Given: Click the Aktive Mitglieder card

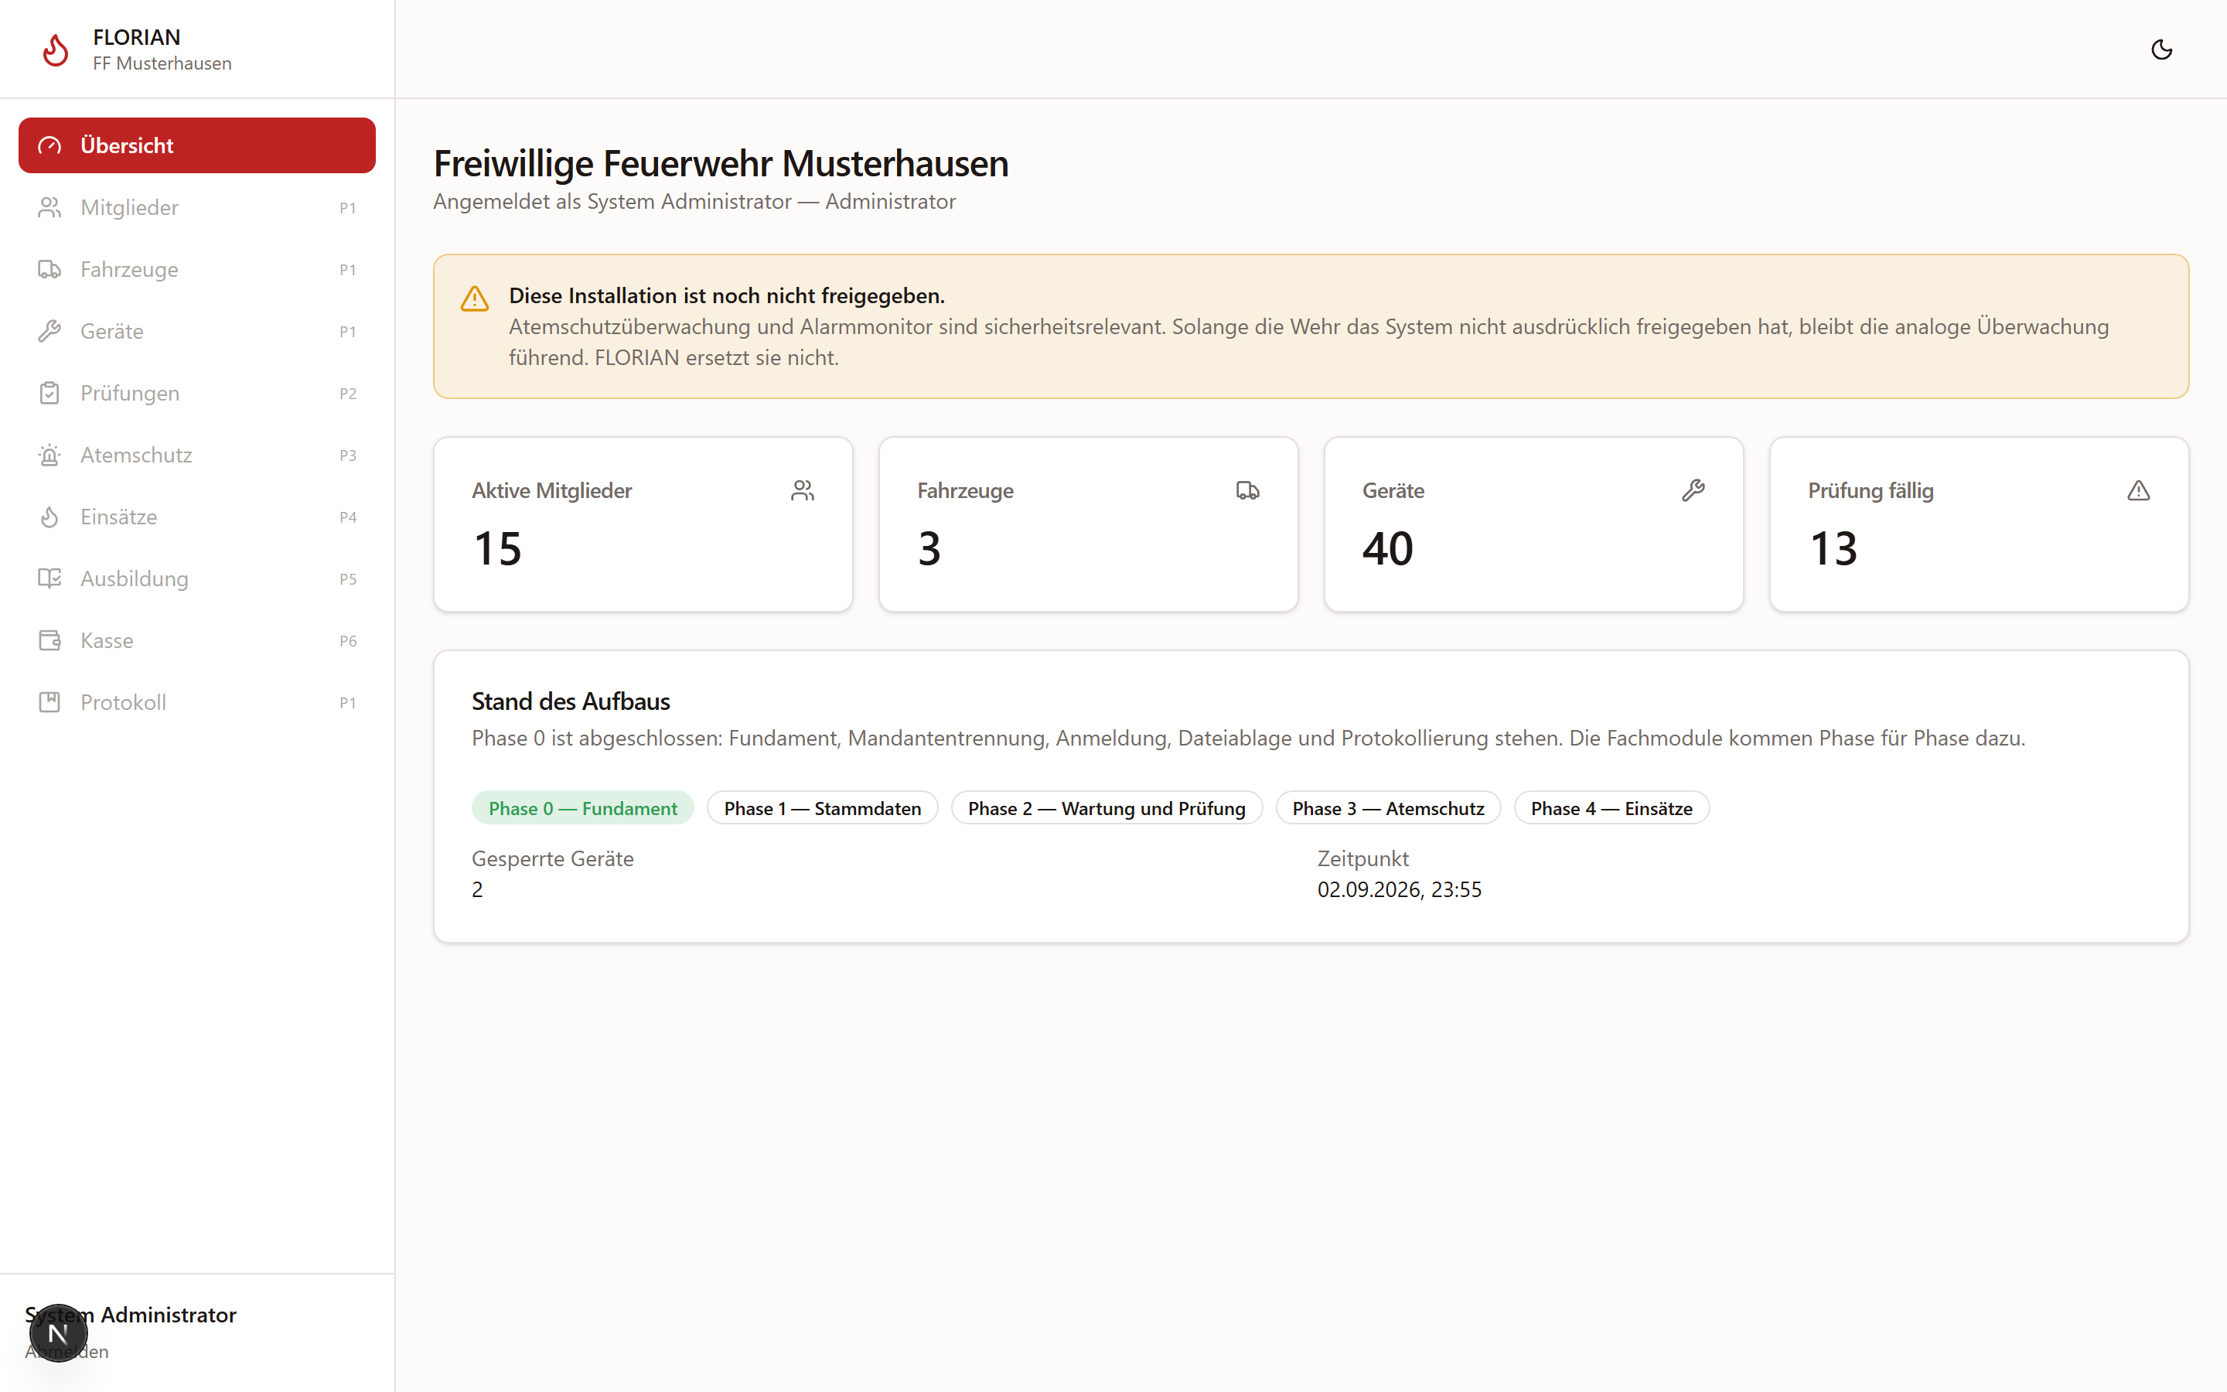Looking at the screenshot, I should click(x=643, y=524).
